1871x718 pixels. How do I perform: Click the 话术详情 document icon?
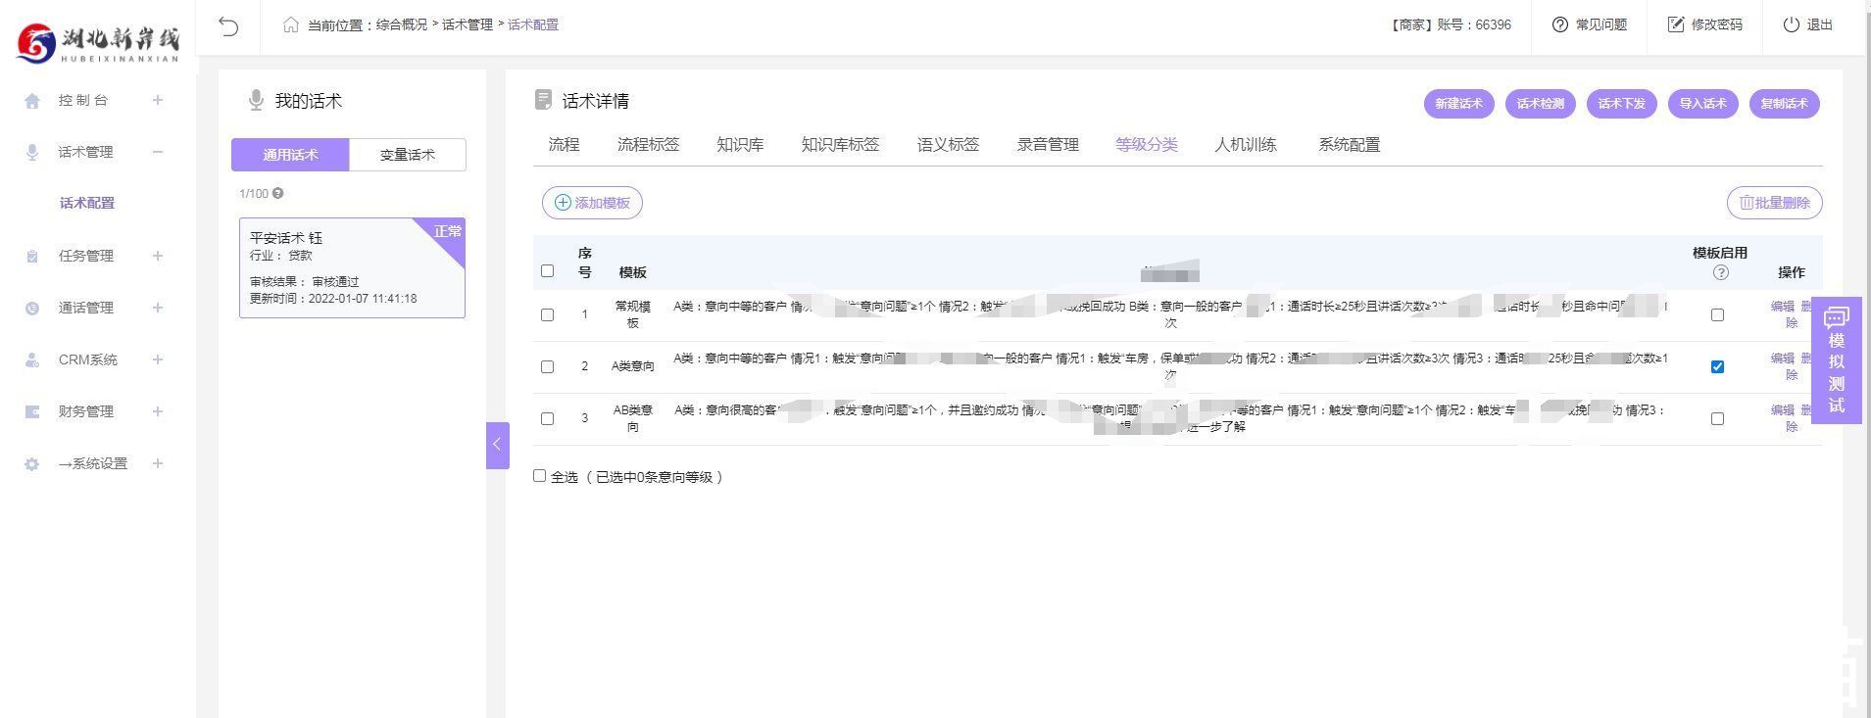coord(543,100)
